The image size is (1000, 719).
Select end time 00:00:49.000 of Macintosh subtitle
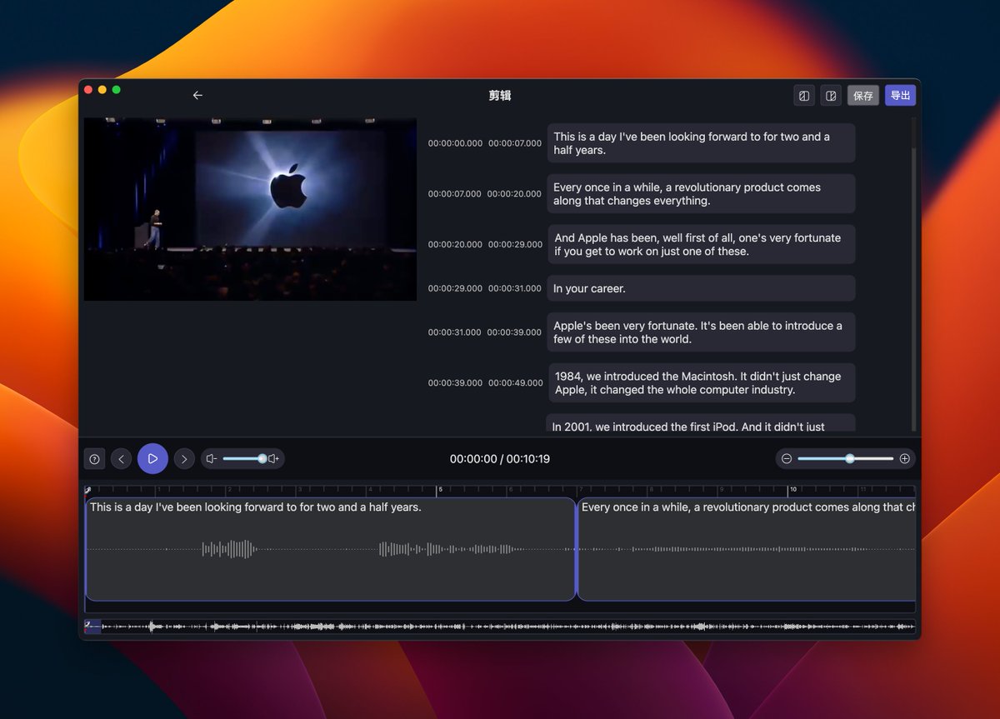click(515, 383)
